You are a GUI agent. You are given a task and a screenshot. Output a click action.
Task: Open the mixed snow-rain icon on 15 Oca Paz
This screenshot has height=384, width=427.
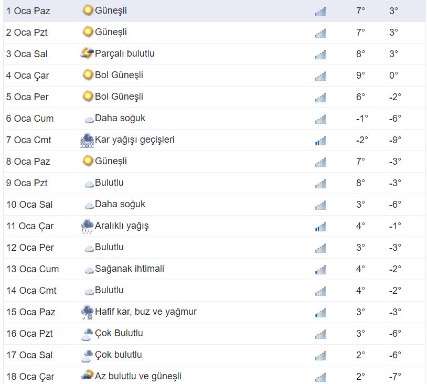pyautogui.click(x=87, y=312)
